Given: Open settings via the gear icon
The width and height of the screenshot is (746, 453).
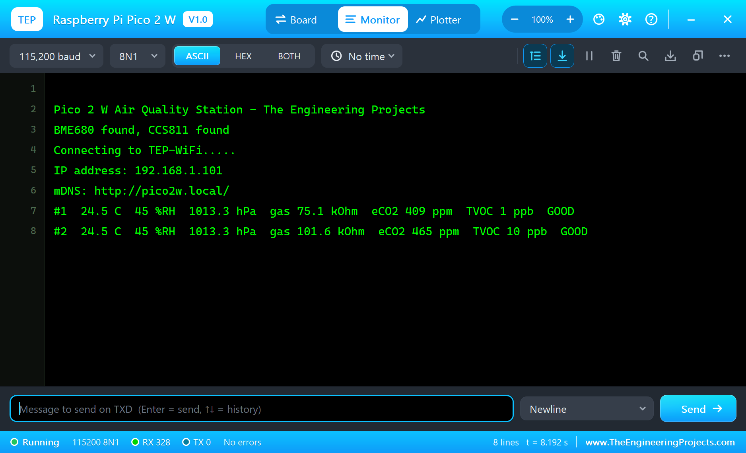Looking at the screenshot, I should 625,19.
